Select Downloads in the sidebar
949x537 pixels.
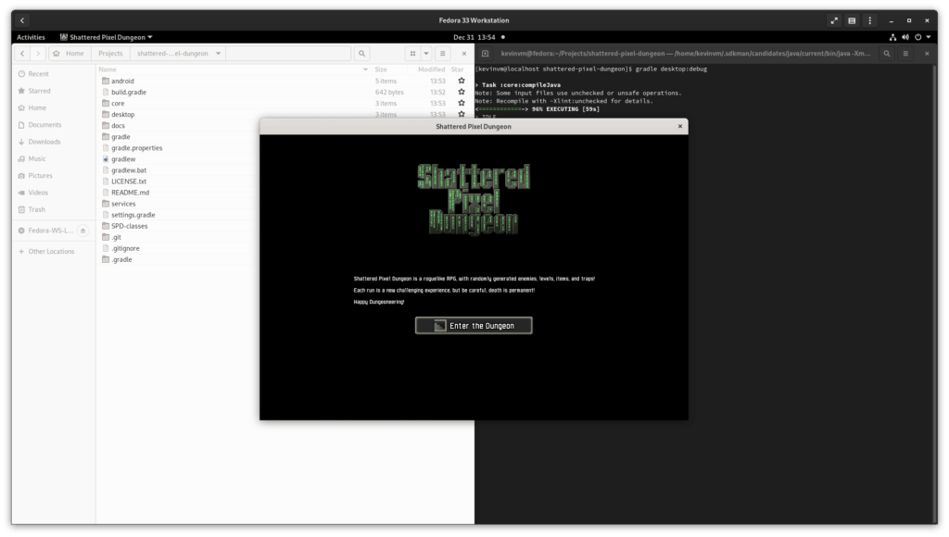44,142
